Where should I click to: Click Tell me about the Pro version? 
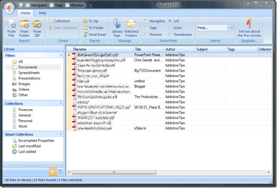[x=249, y=28]
